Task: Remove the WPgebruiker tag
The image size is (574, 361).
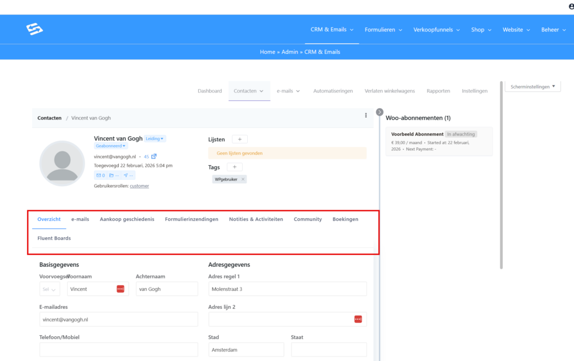Action: [x=243, y=179]
